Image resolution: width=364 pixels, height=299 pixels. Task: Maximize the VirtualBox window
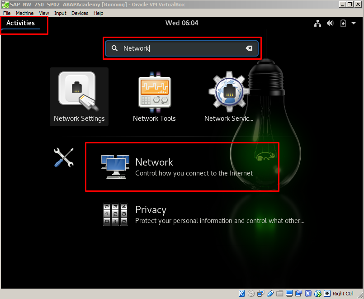tap(350, 5)
